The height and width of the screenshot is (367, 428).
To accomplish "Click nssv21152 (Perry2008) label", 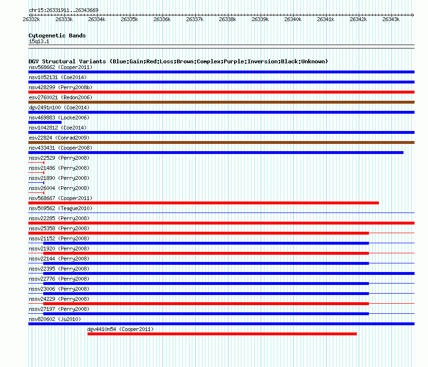I will 59,238.
